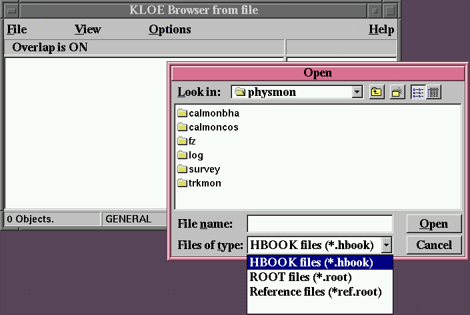Click the Open button in dialog

point(434,224)
